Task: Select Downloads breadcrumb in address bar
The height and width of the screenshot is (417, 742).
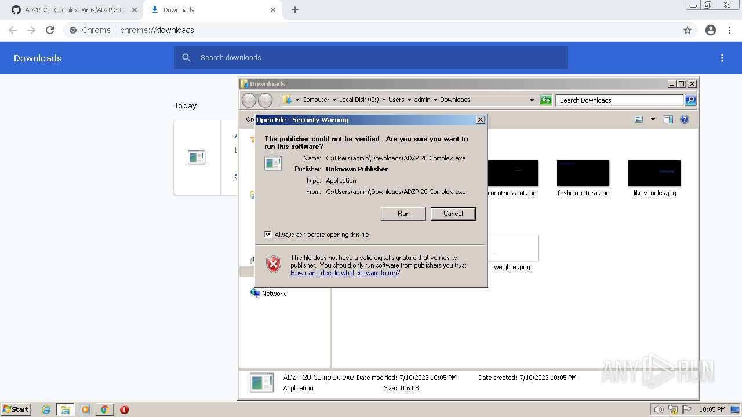Action: point(455,100)
